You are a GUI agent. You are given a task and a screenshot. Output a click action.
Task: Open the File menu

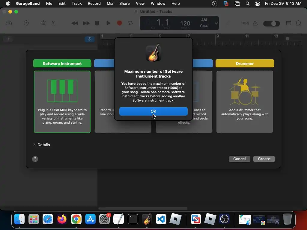49,3
